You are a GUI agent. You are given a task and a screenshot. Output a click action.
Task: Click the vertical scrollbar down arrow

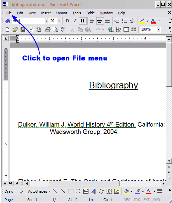click(x=169, y=161)
